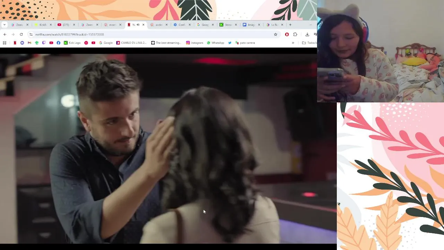Switch to the morc tab
The height and width of the screenshot is (250, 444).
pos(112,25)
